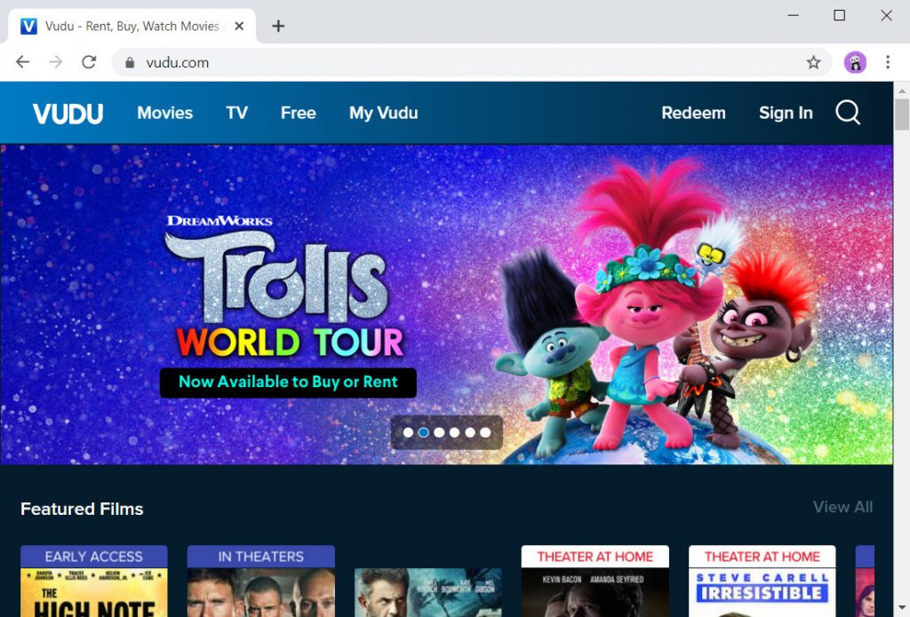Open the Irresistible movie poster
The height and width of the screenshot is (617, 910).
click(762, 581)
